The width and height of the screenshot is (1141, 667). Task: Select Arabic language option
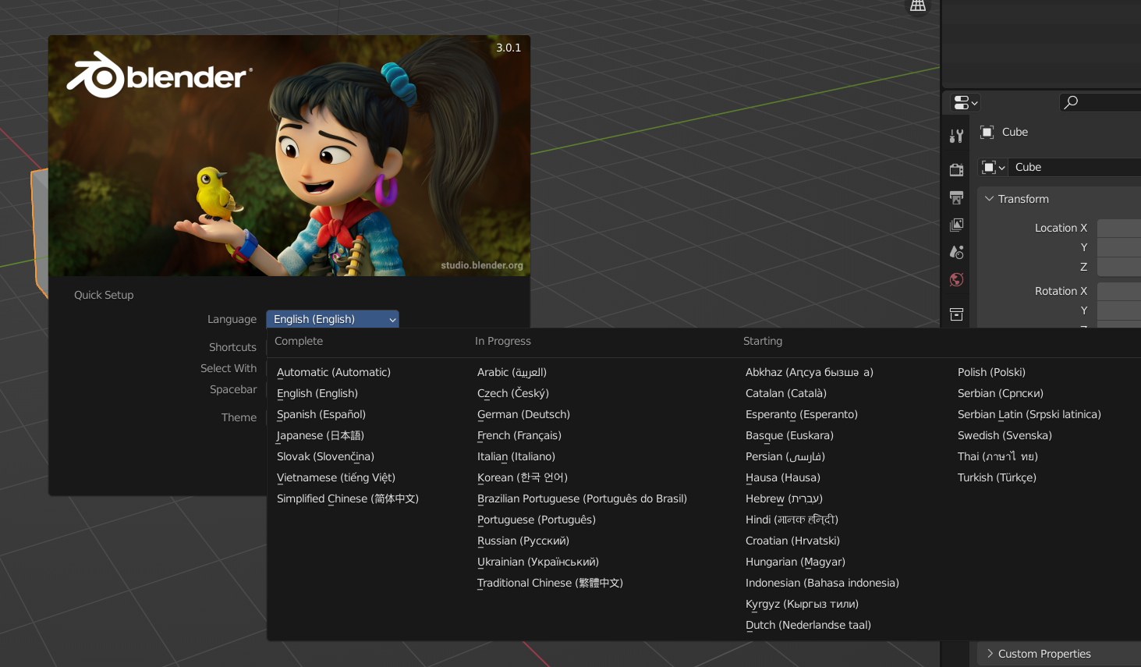pos(512,372)
